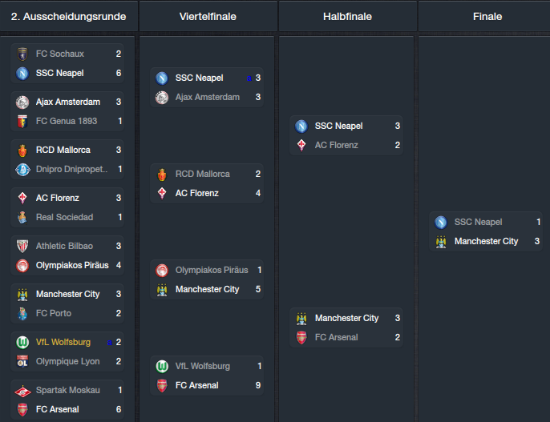550x422 pixels.
Task: Click the FC Porto club crest
Action: (x=22, y=313)
